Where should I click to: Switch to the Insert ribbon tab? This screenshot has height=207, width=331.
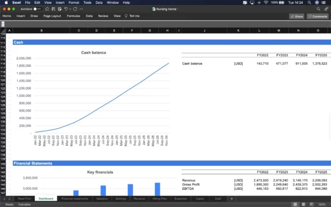tap(21, 16)
